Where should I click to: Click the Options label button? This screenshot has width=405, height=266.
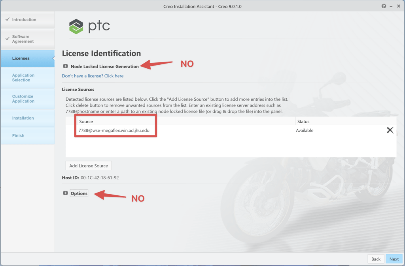pos(79,193)
